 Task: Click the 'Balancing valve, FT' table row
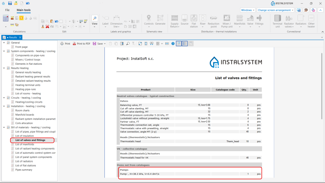189,105
